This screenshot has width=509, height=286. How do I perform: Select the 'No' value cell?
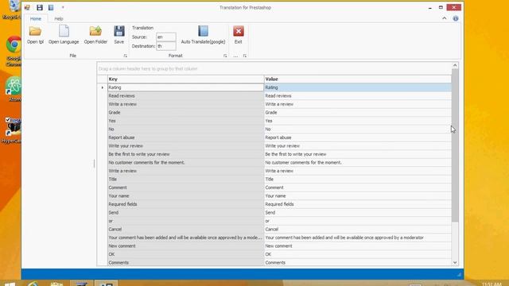coord(357,129)
